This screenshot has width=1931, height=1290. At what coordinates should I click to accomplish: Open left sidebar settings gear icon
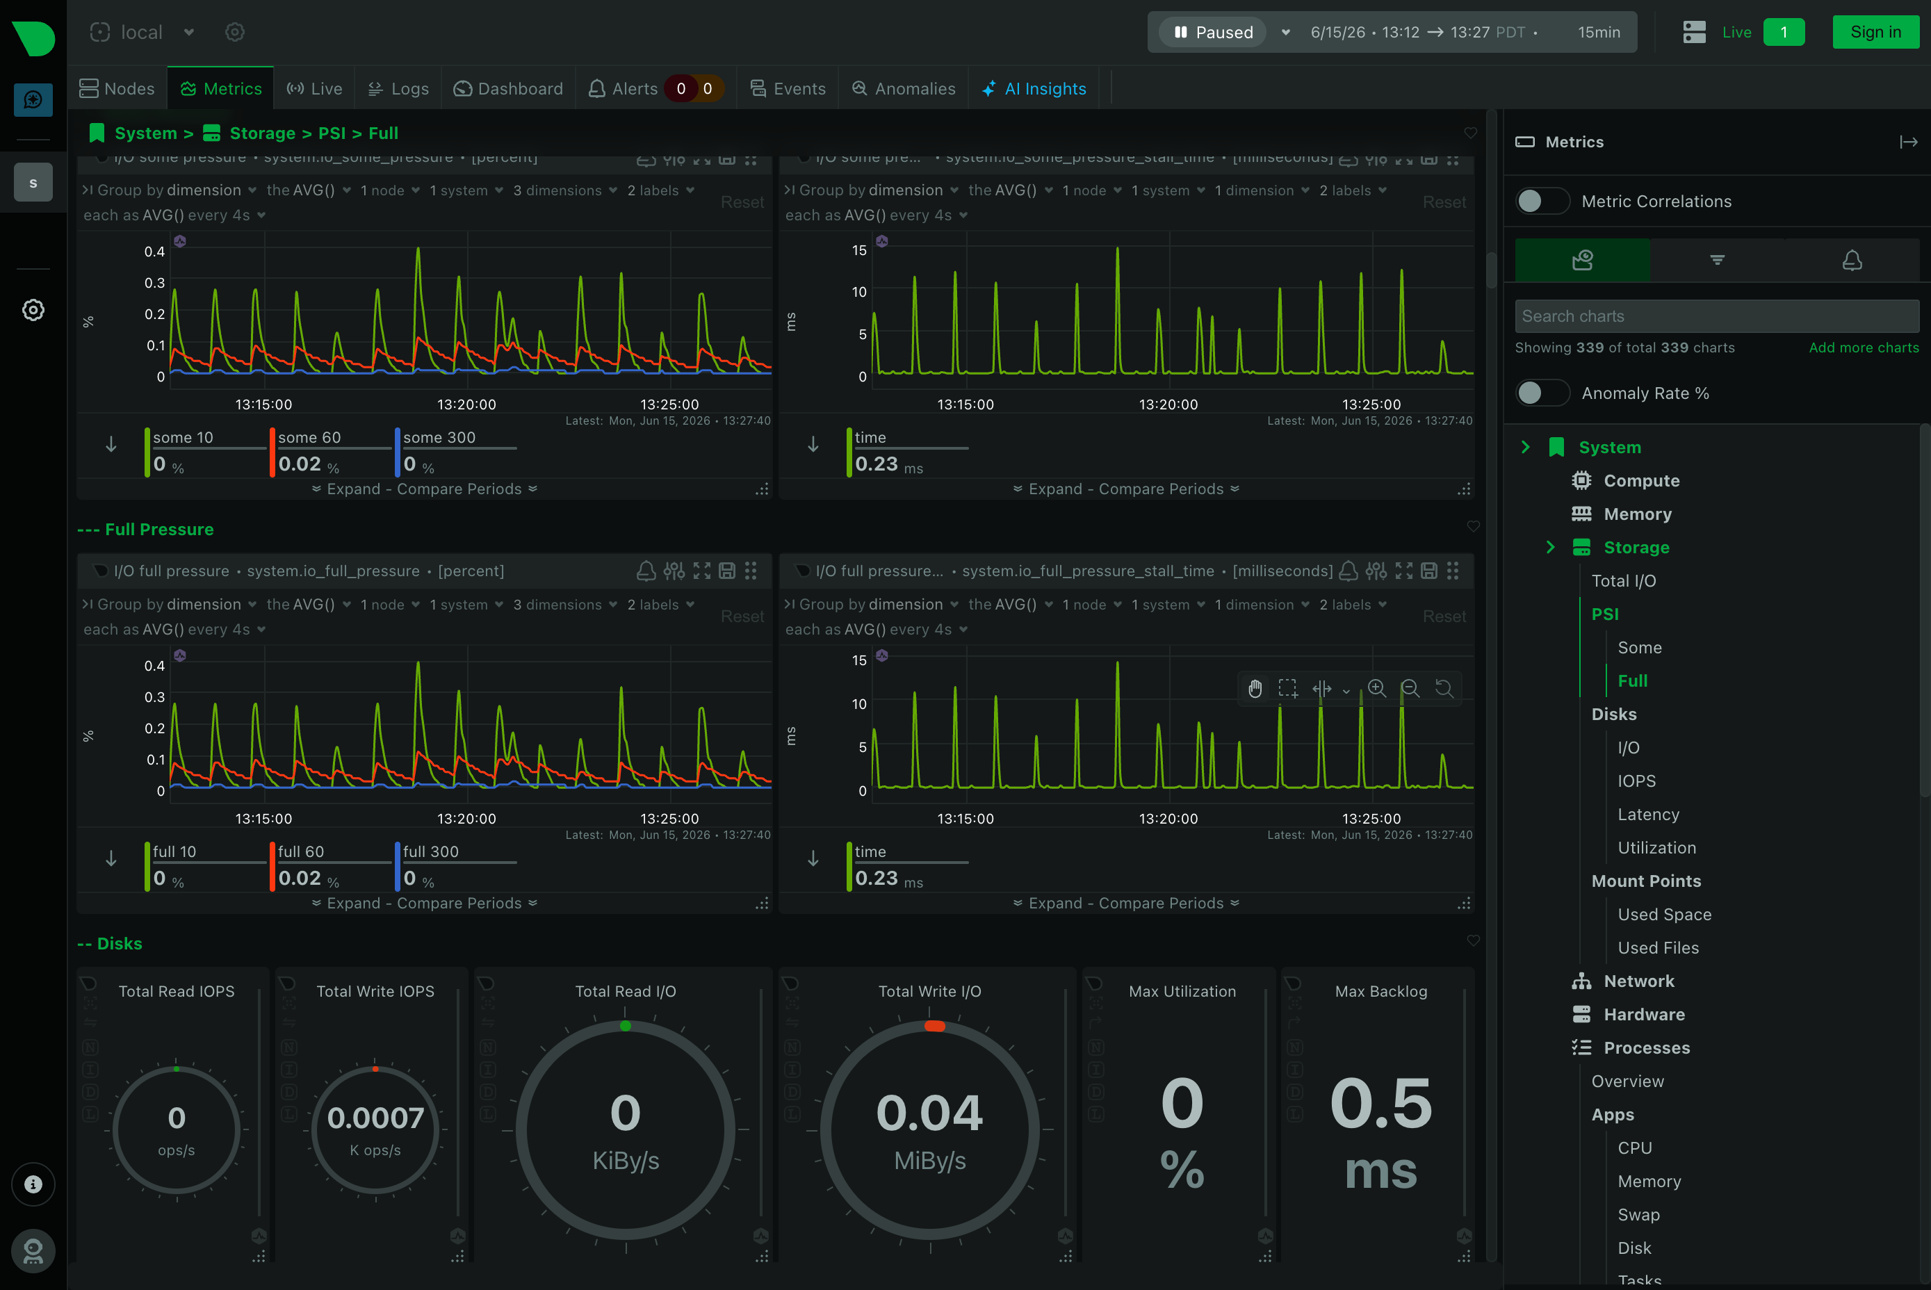(x=33, y=310)
